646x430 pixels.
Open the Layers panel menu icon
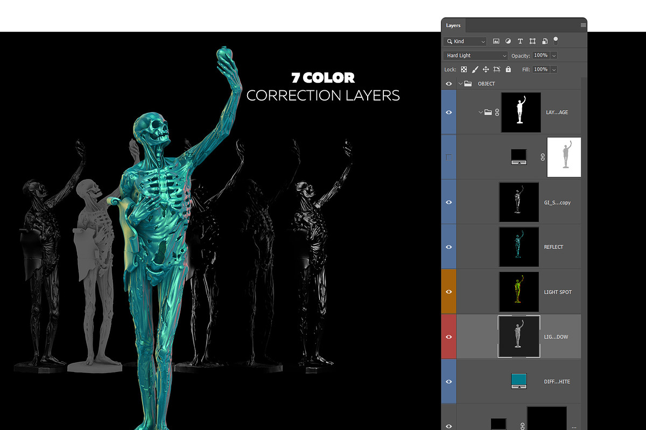pos(583,25)
